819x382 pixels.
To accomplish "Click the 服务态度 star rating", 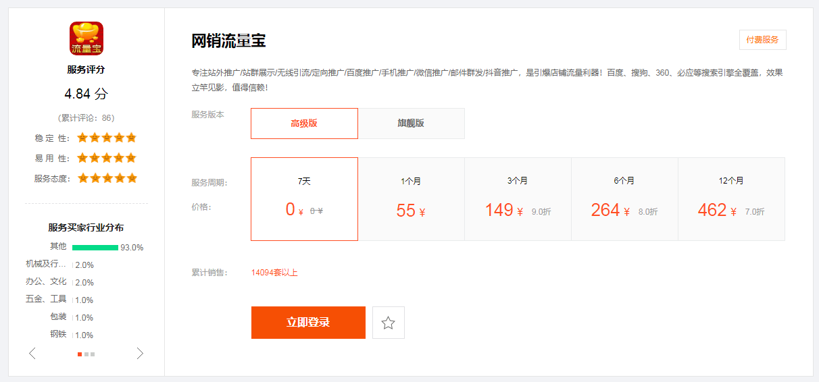I will point(107,178).
